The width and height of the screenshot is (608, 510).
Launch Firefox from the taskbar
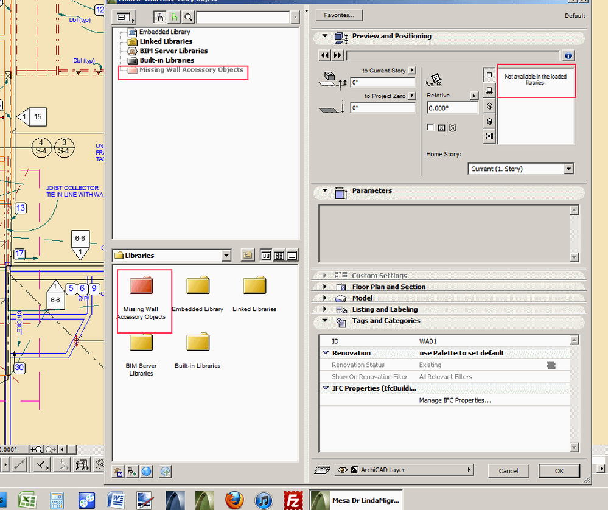[x=235, y=500]
